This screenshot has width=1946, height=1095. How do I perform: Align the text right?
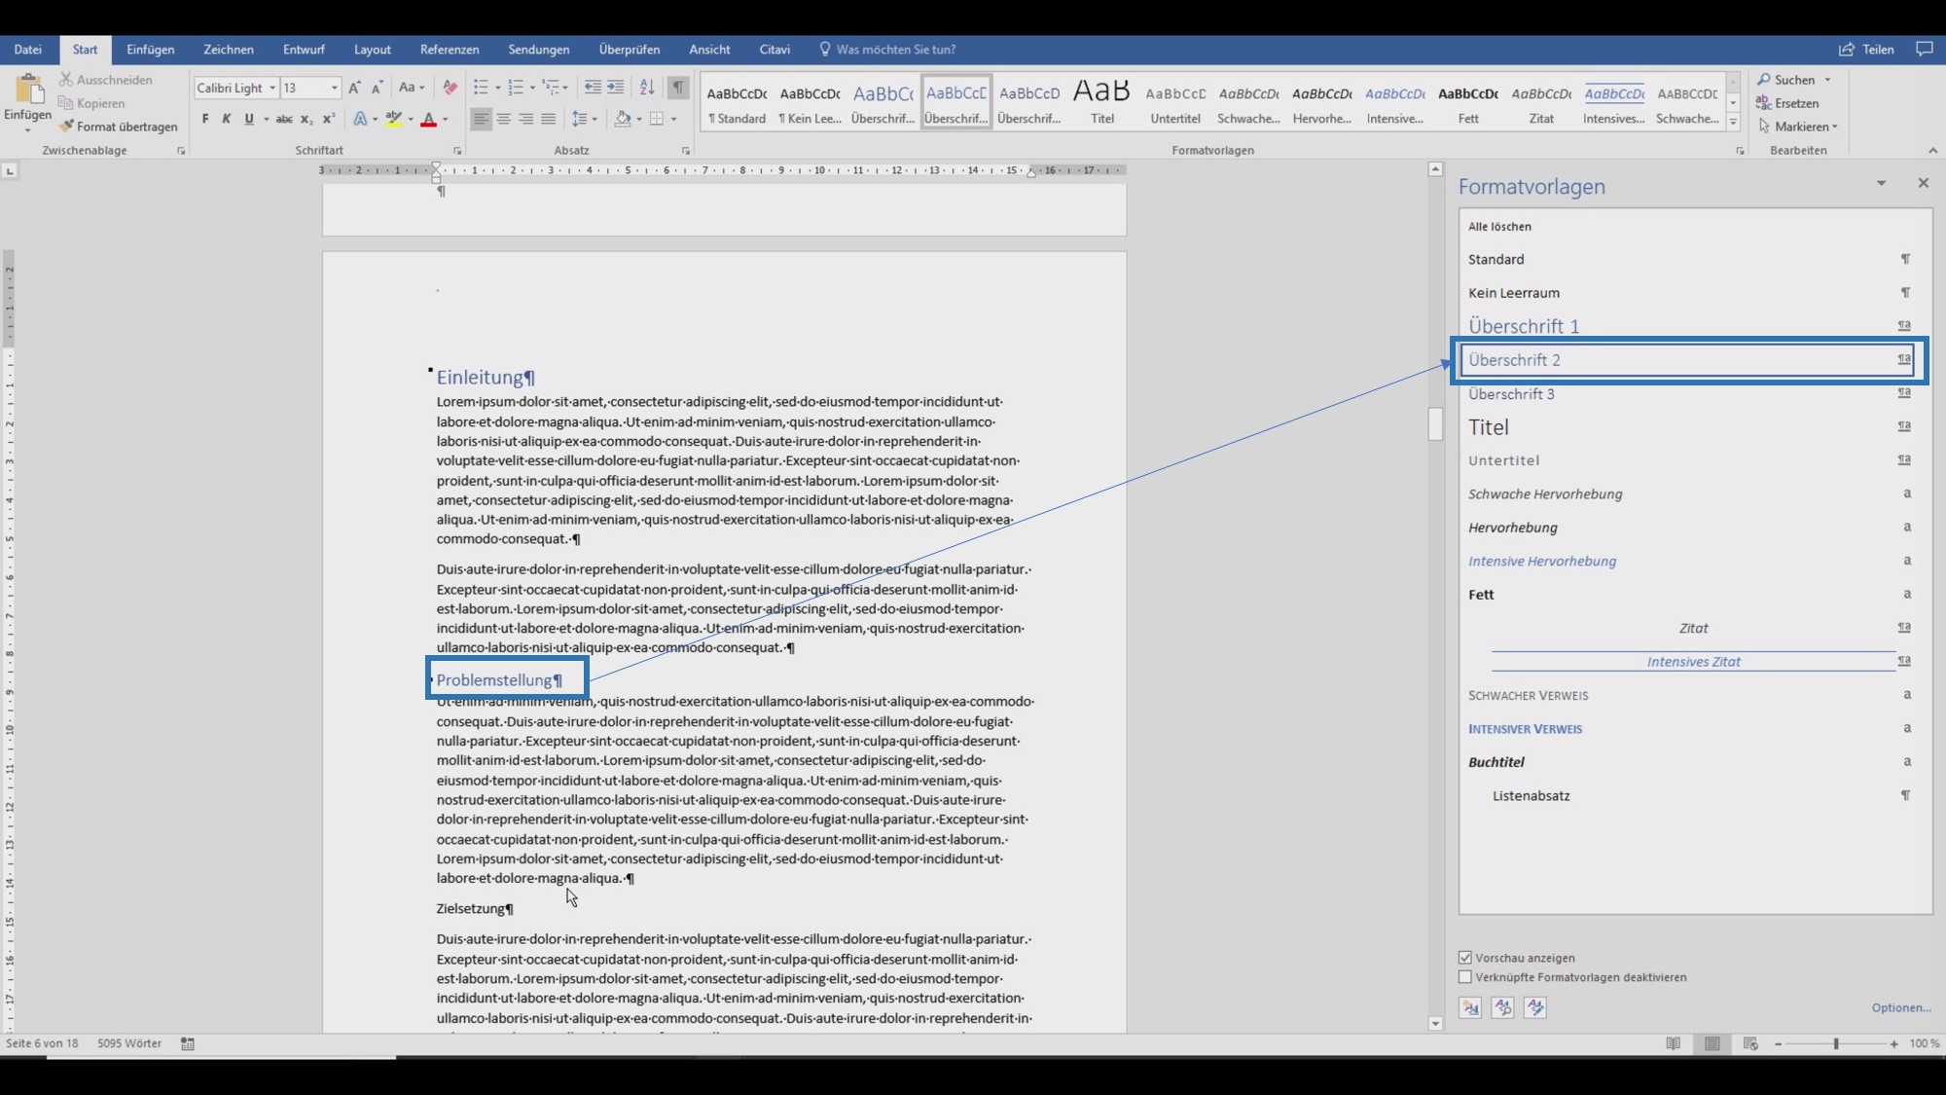click(x=526, y=119)
